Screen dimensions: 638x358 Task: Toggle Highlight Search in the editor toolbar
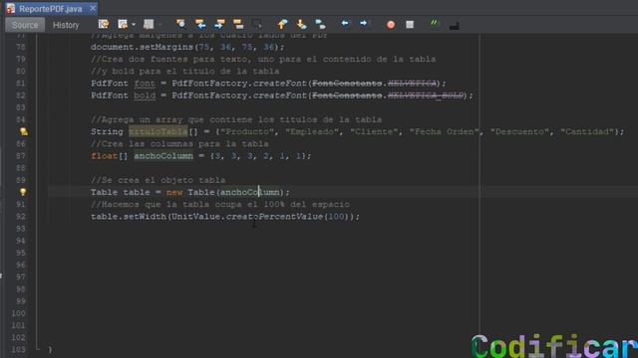click(238, 24)
